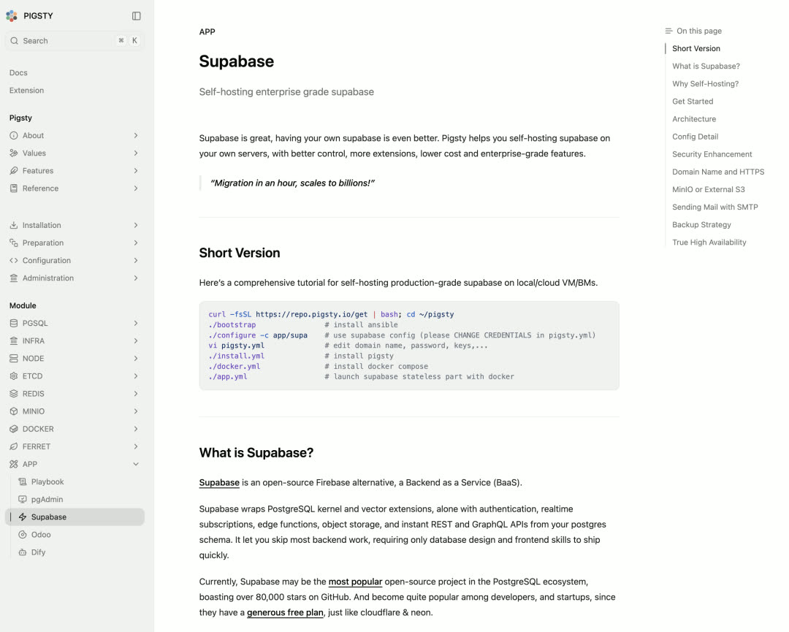
Task: Open the "generous free plan" link
Action: pyautogui.click(x=285, y=612)
